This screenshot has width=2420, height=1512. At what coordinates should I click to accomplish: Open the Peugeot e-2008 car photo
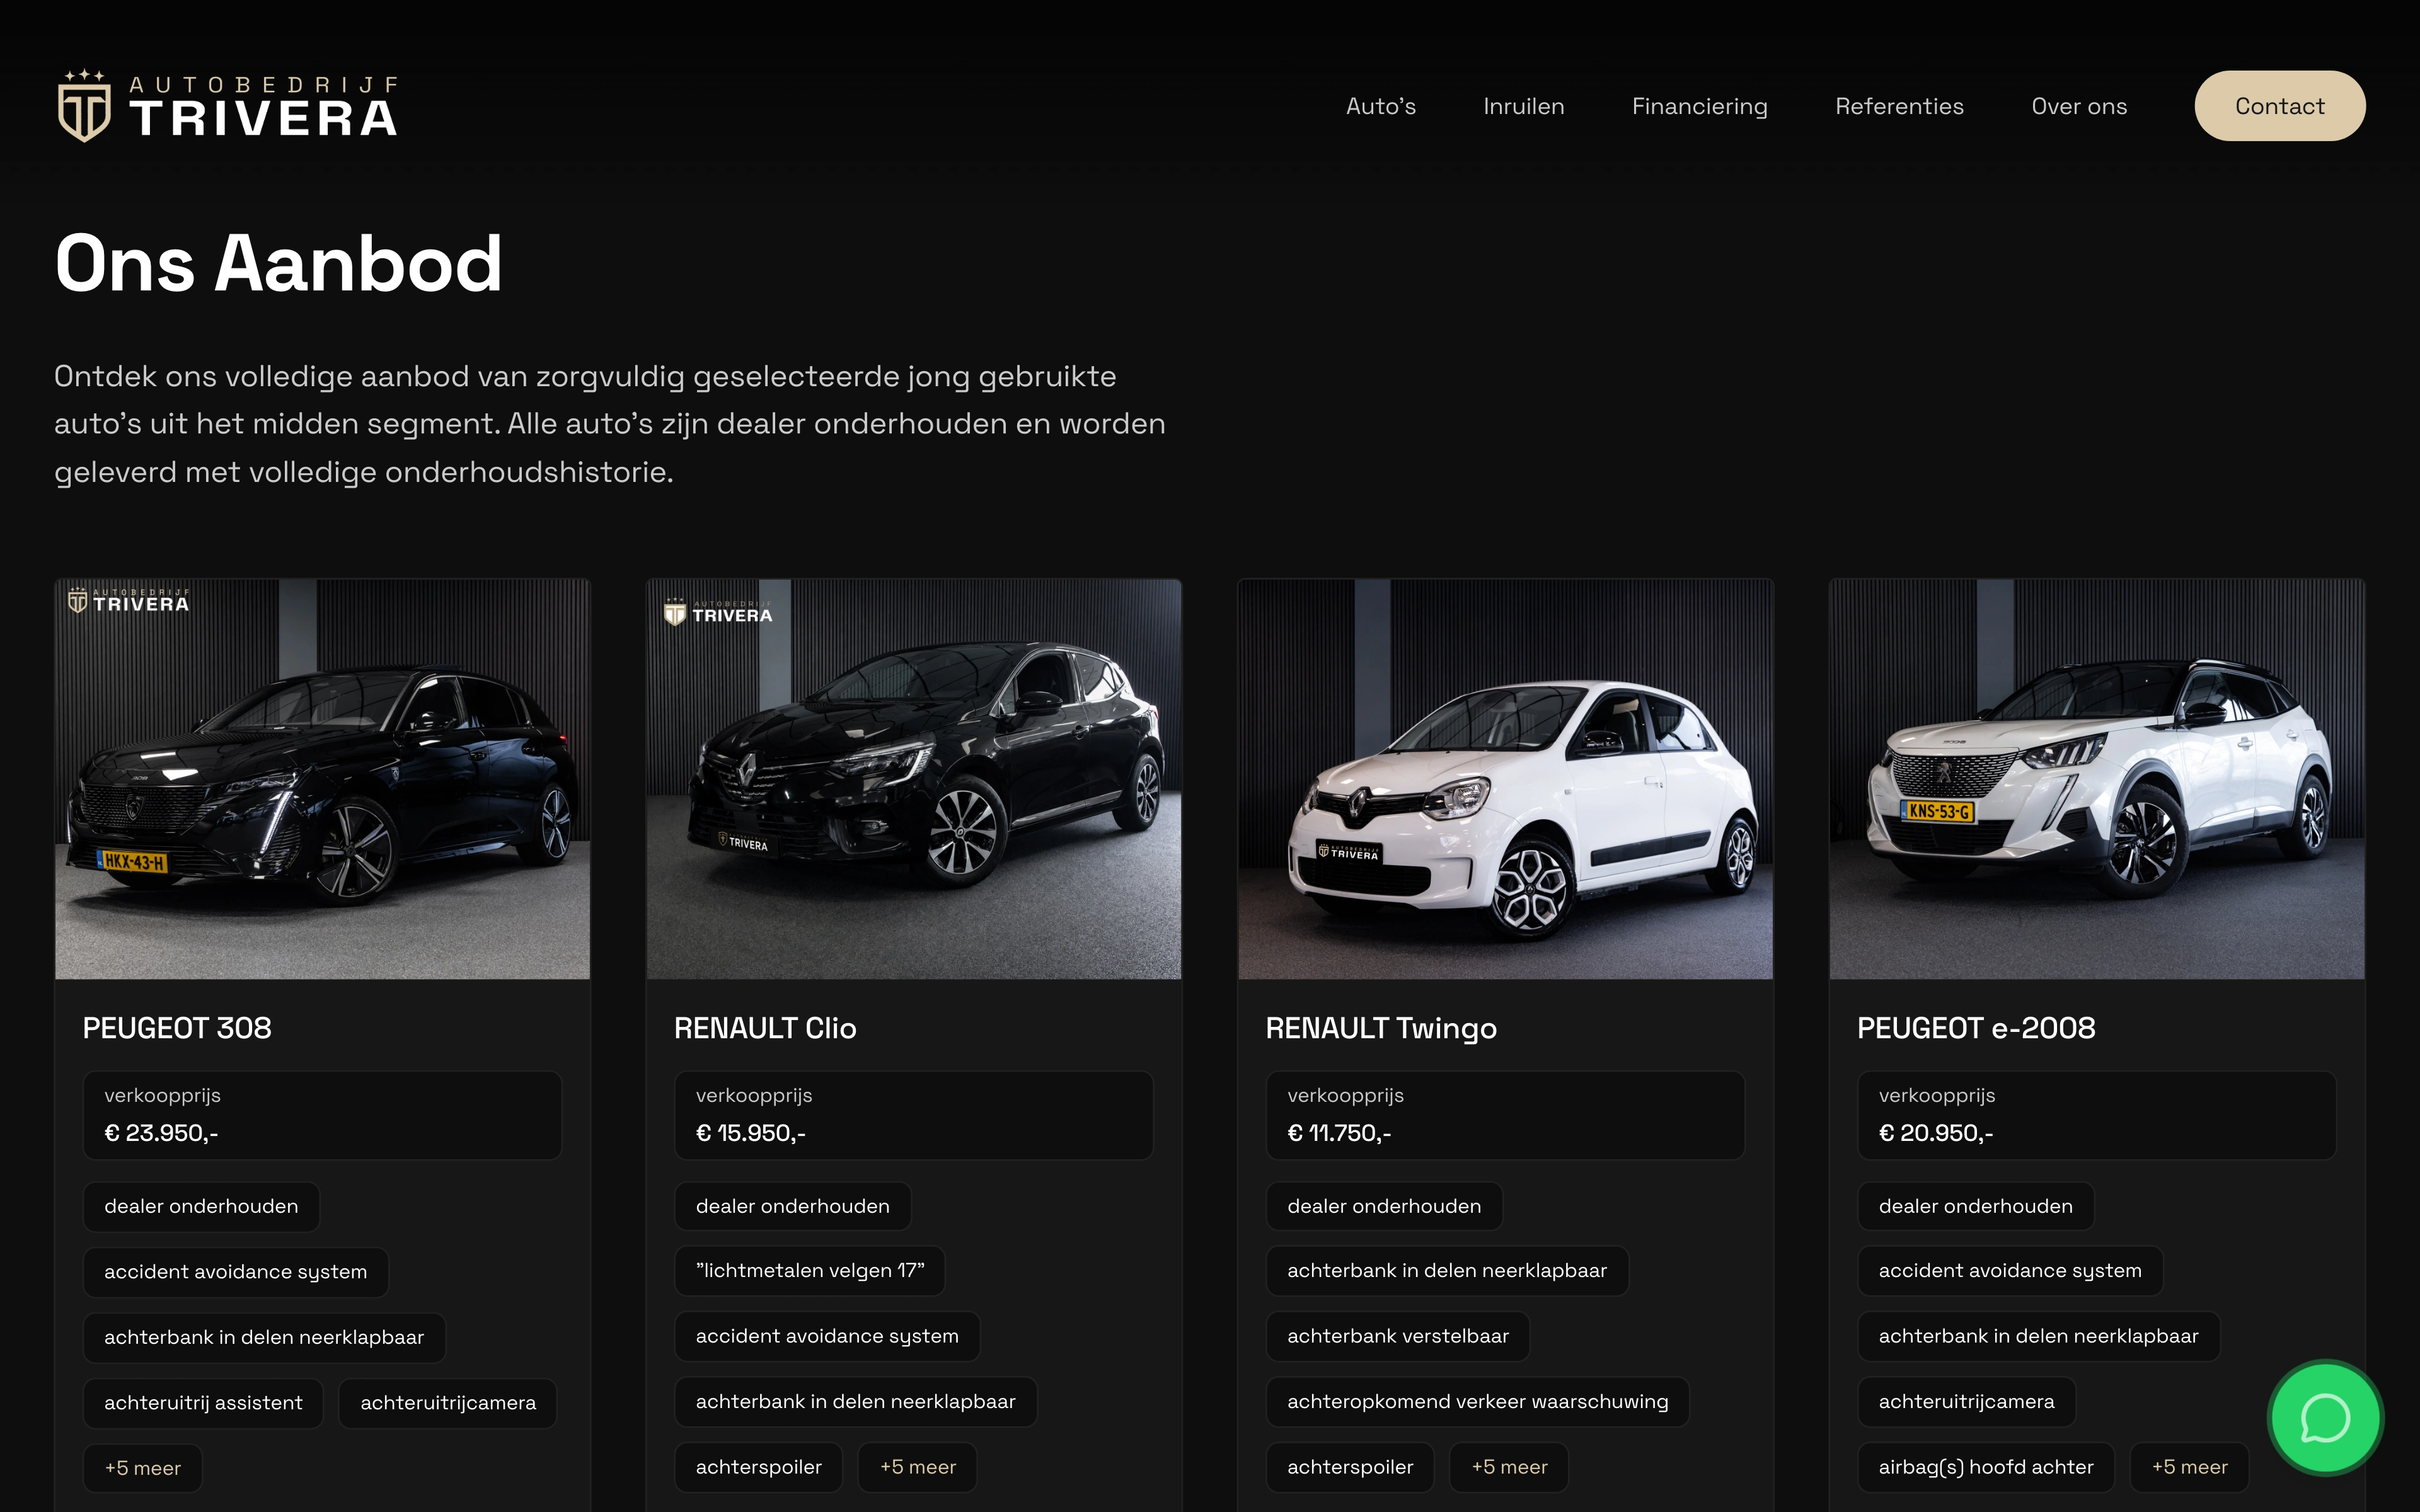[2096, 778]
